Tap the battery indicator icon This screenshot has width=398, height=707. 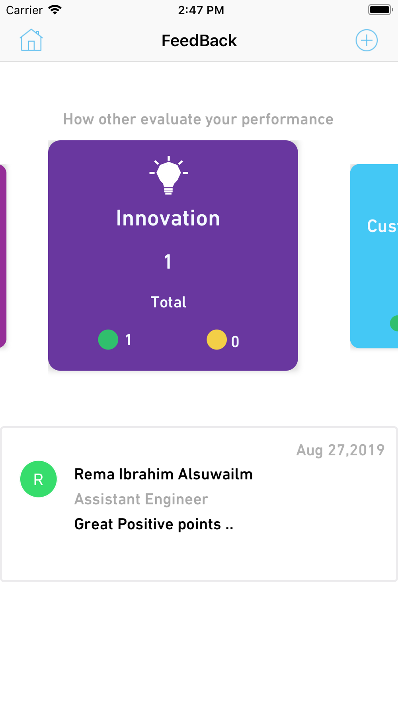coord(380,10)
